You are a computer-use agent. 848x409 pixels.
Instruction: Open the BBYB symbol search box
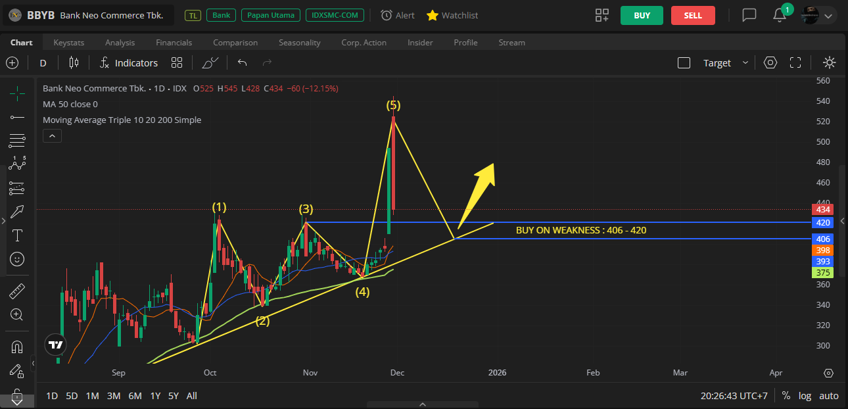[x=89, y=15]
